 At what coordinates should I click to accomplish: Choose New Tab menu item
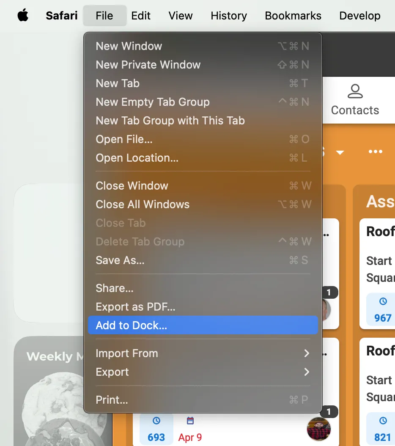click(x=203, y=83)
